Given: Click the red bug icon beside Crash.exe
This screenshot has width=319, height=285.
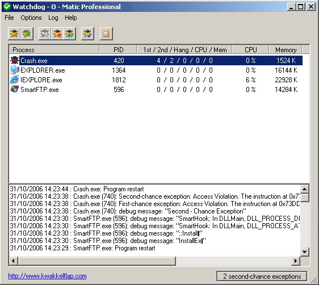Looking at the screenshot, I should coord(14,61).
